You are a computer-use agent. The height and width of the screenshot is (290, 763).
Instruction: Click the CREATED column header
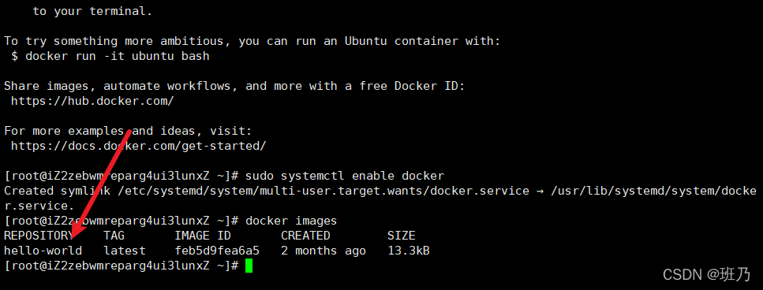[305, 236]
